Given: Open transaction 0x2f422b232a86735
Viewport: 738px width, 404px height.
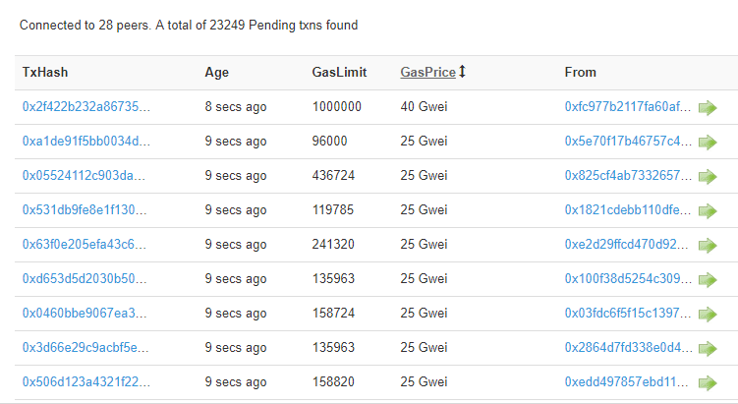Looking at the screenshot, I should pos(86,106).
